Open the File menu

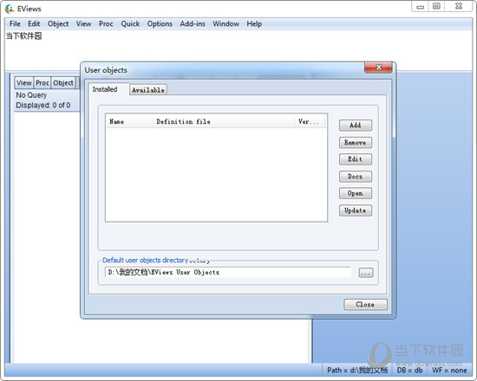click(x=15, y=23)
